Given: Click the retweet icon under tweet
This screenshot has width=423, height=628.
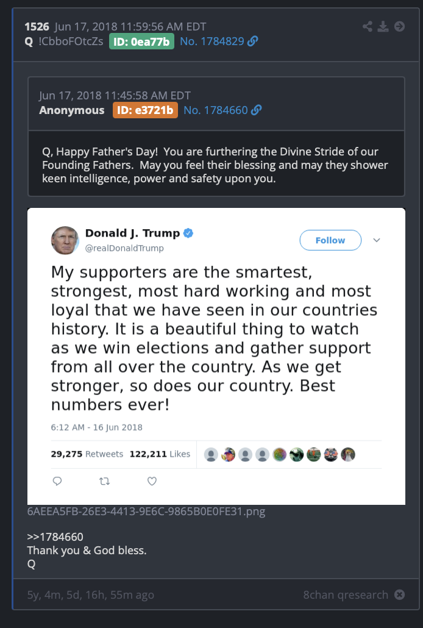Looking at the screenshot, I should click(x=104, y=481).
